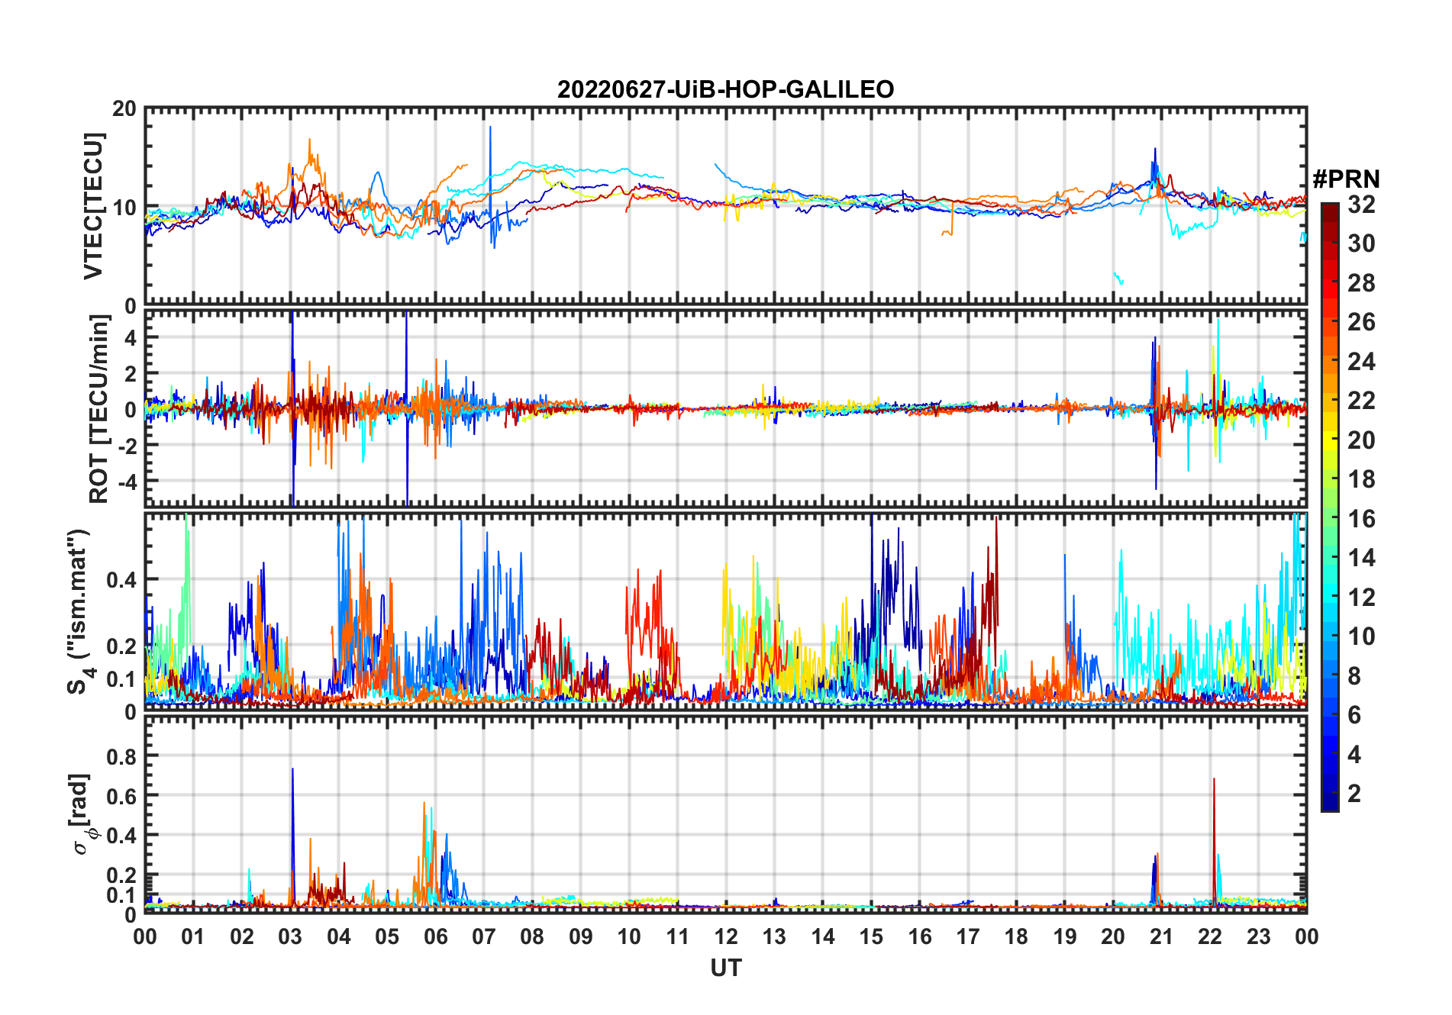This screenshot has width=1452, height=1015.
Task: Click x-axis tick label 03
Action: [290, 936]
